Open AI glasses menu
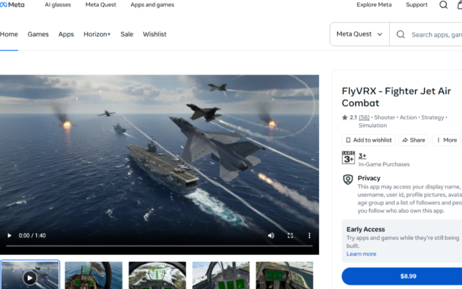Screen dimensions: 462x289 58,5
